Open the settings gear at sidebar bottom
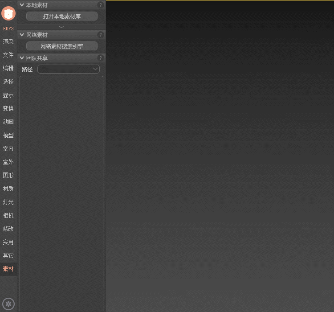 coord(8,304)
